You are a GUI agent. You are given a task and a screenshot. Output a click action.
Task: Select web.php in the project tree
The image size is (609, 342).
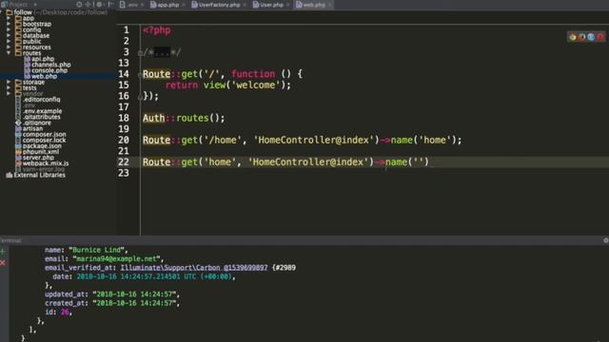point(44,76)
